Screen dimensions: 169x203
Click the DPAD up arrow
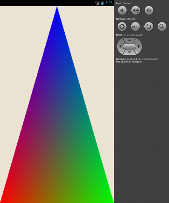[129, 40]
